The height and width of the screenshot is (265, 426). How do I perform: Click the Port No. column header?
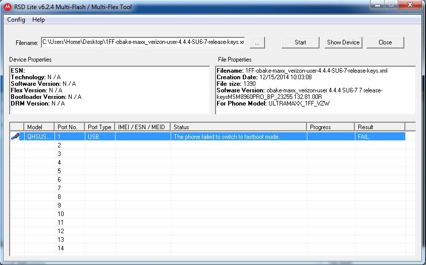pyautogui.click(x=70, y=127)
